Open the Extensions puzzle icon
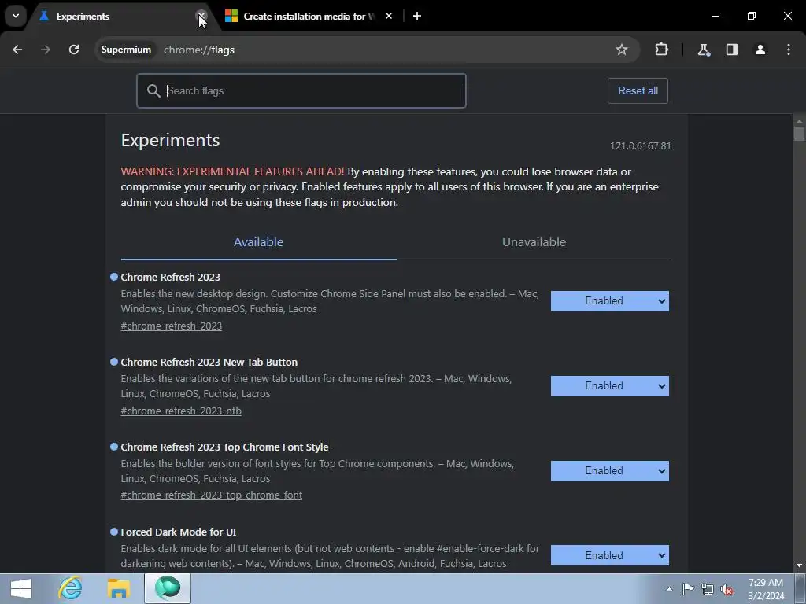The height and width of the screenshot is (604, 806). point(661,50)
